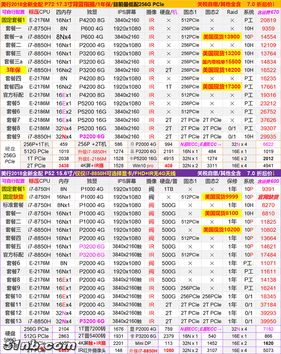Select the 套餐10 row label
The image size is (281, 354).
(x=13, y=296)
